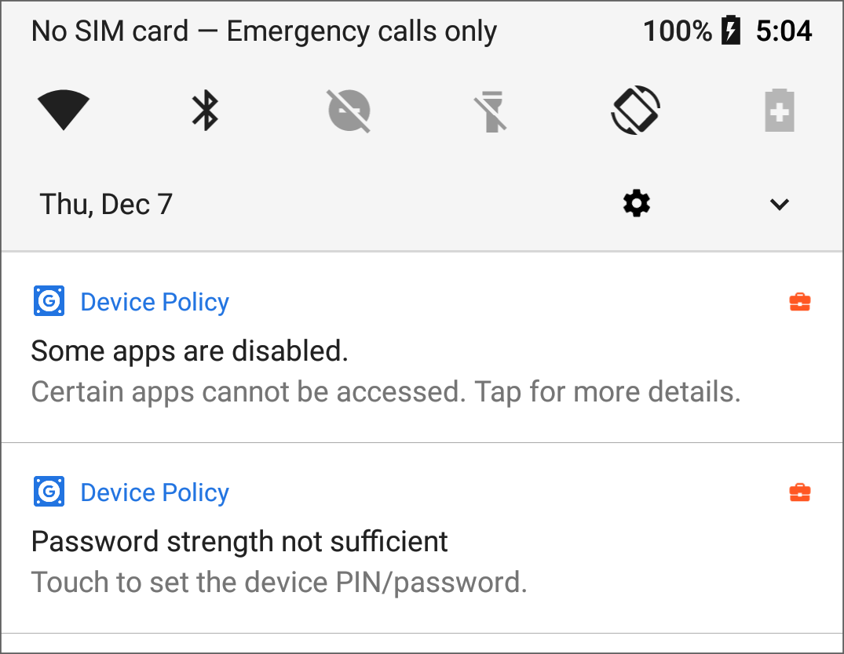Image resolution: width=844 pixels, height=654 pixels.
Task: Tap the 100% battery percentage text
Action: click(678, 31)
